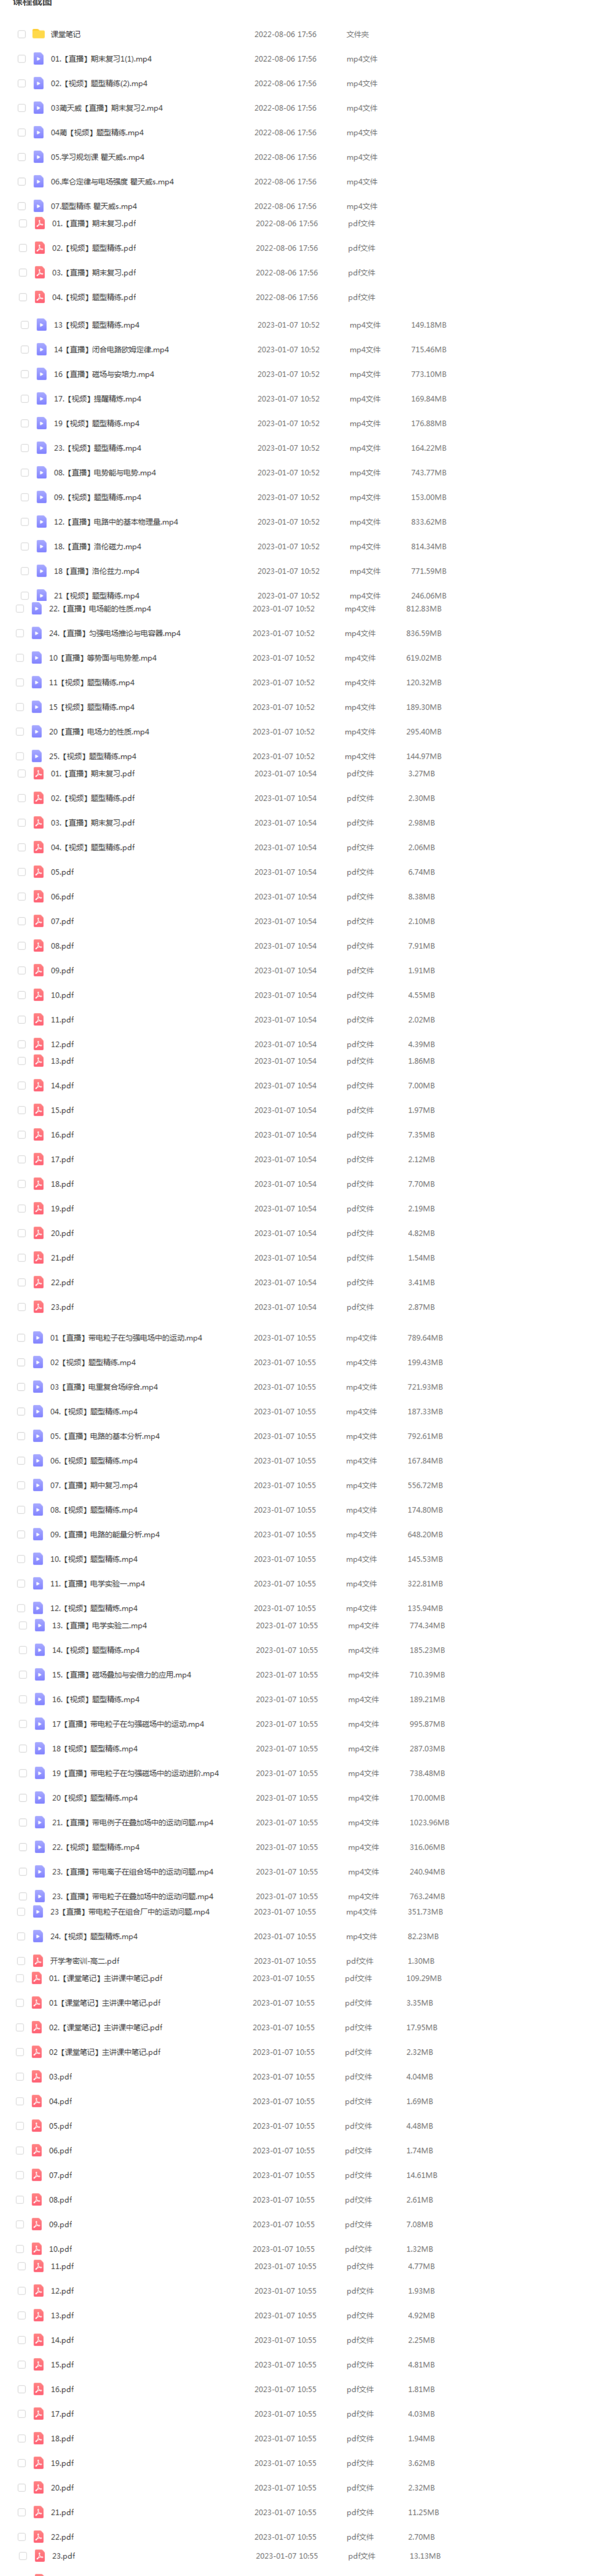Click video icon beside 电学实验二.mp4

pyautogui.click(x=40, y=1626)
